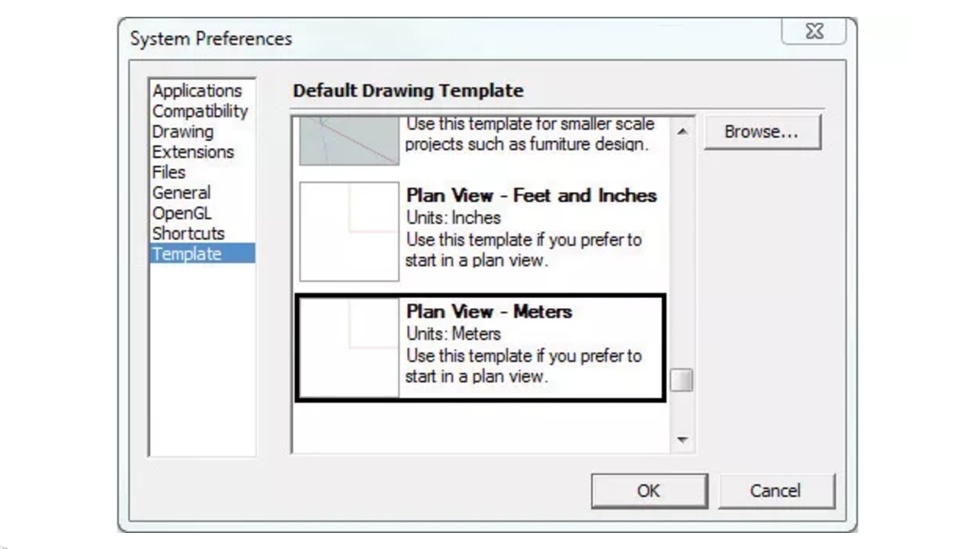
Task: Click the Browse... button
Action: coord(762,132)
